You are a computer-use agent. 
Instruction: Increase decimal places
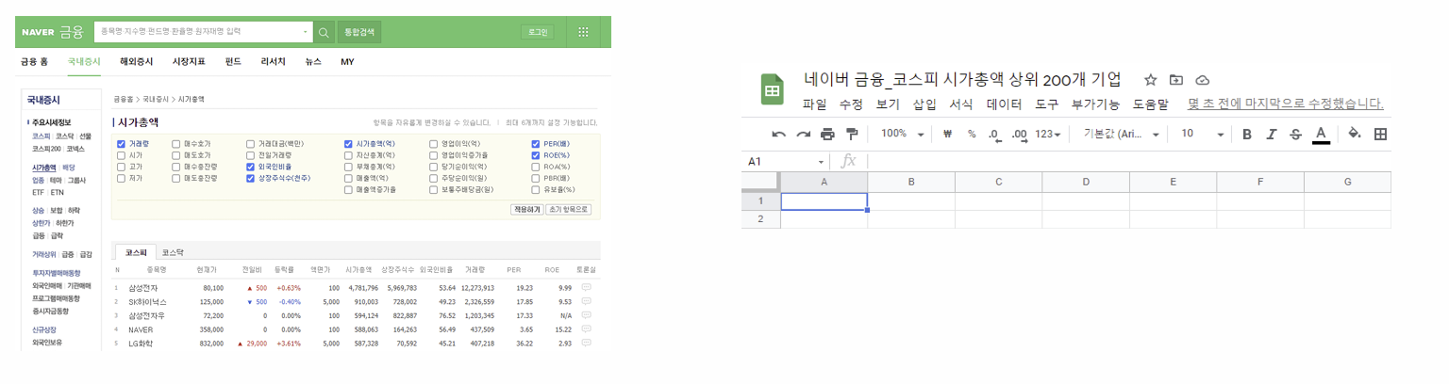tap(1019, 134)
